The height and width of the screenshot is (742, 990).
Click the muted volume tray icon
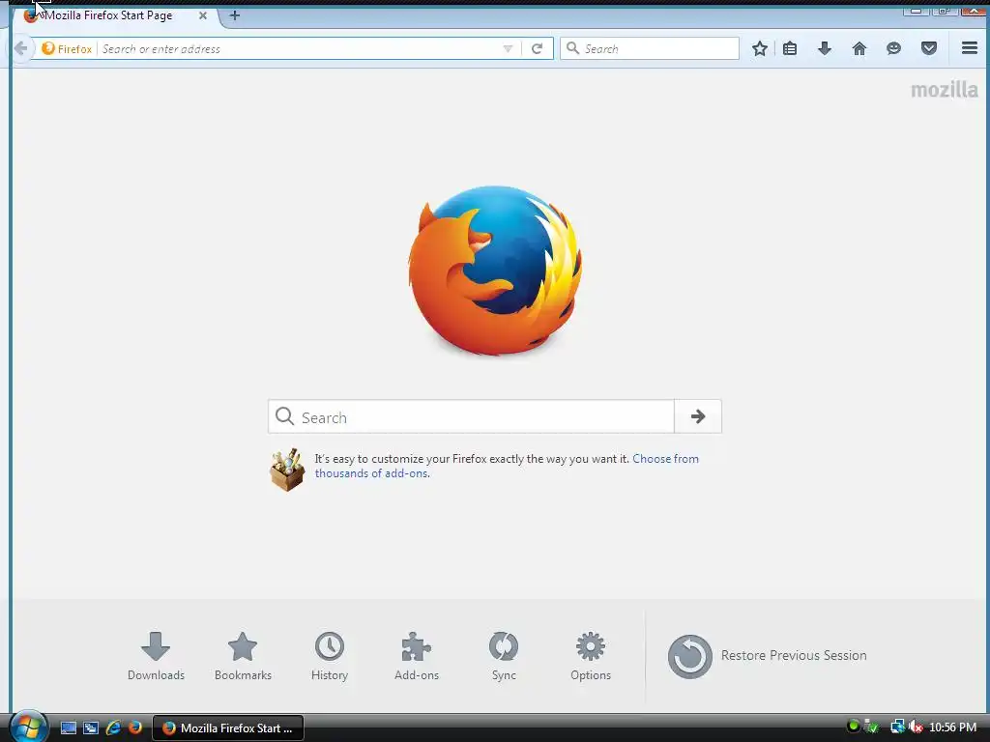(916, 728)
